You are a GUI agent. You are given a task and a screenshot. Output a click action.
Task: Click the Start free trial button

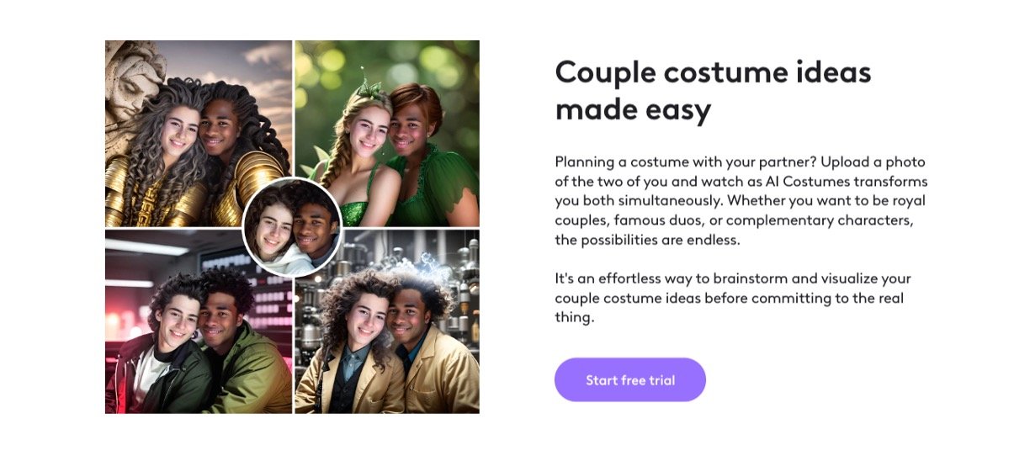(629, 380)
